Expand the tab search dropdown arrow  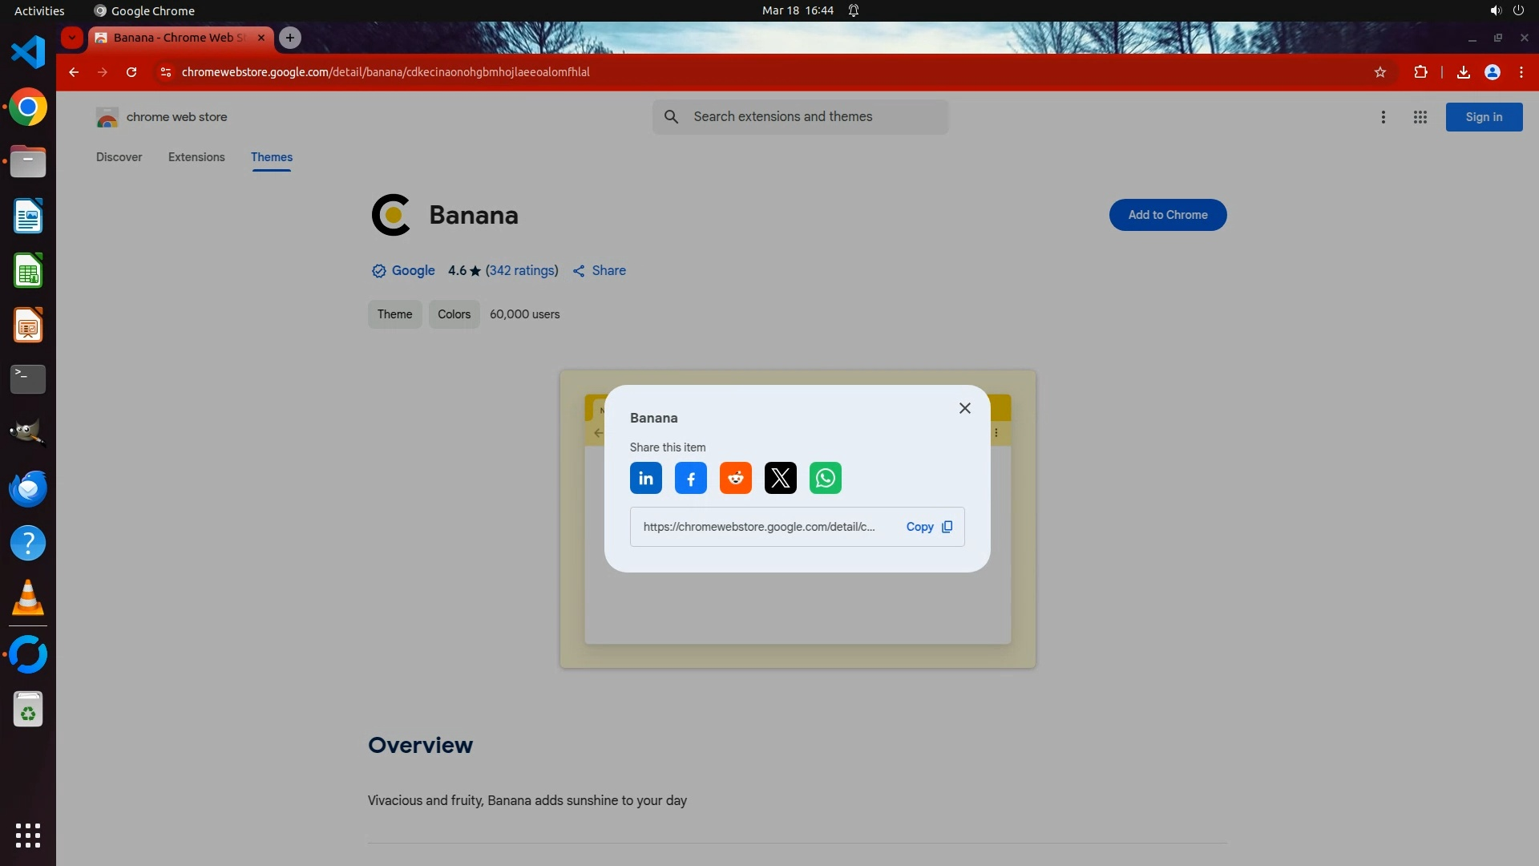point(72,38)
